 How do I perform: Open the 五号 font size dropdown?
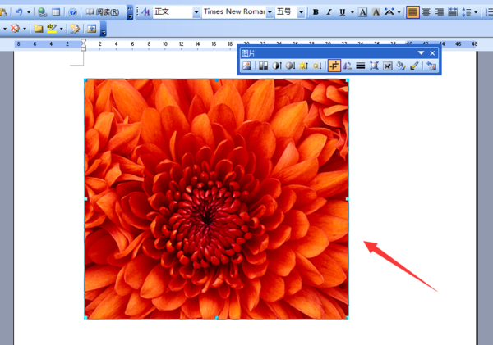(301, 12)
